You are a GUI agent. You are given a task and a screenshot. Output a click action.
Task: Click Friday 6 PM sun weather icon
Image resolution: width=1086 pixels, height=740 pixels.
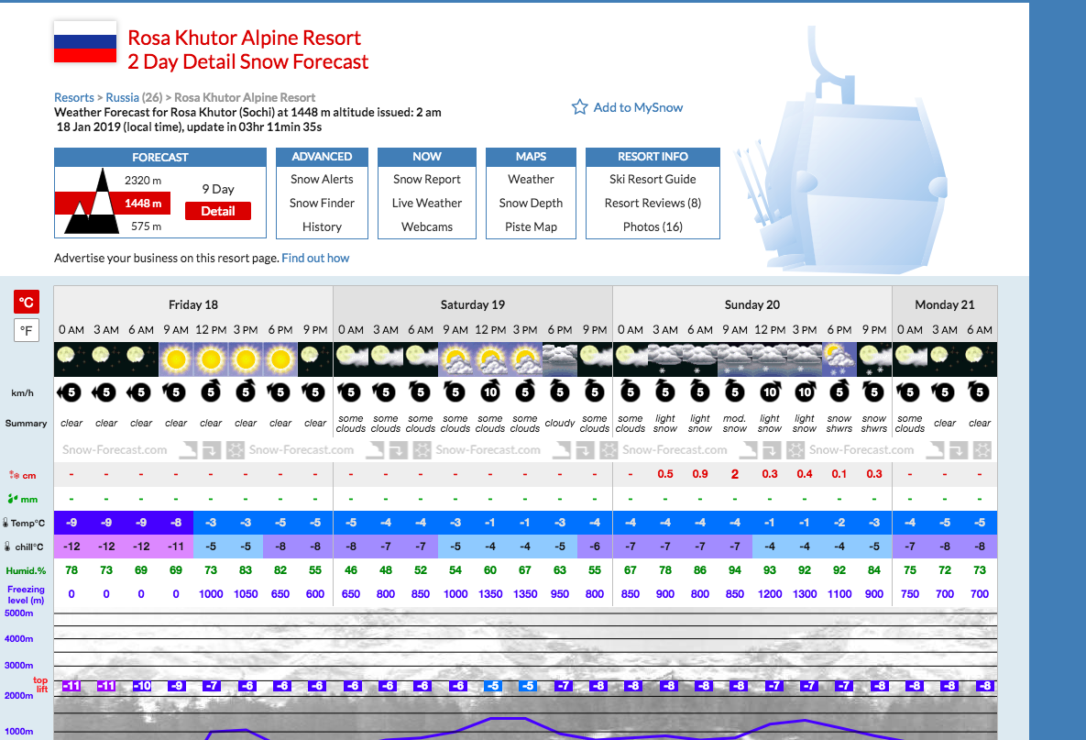[x=280, y=359]
